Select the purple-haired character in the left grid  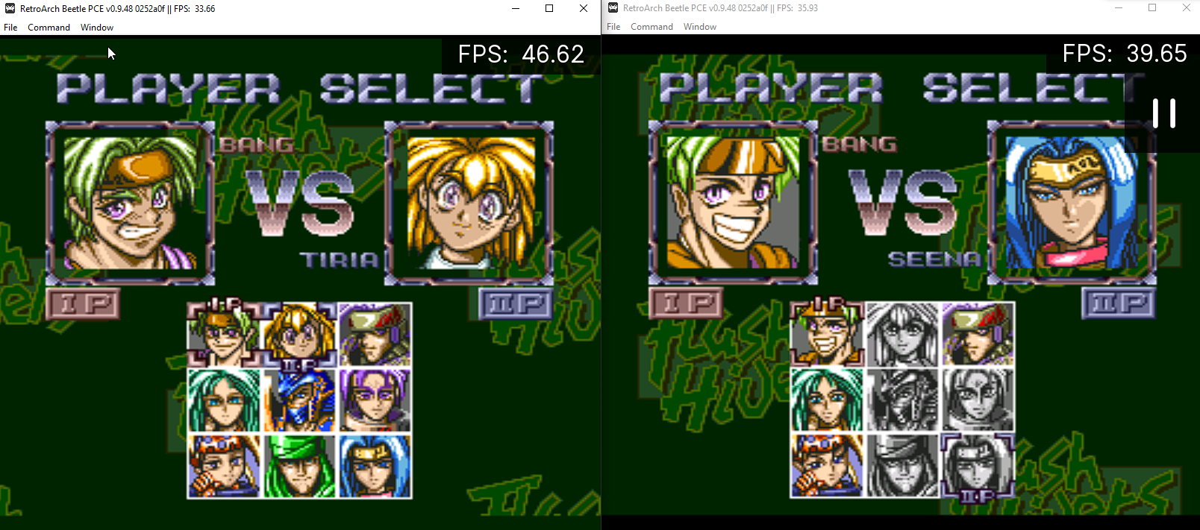[375, 400]
